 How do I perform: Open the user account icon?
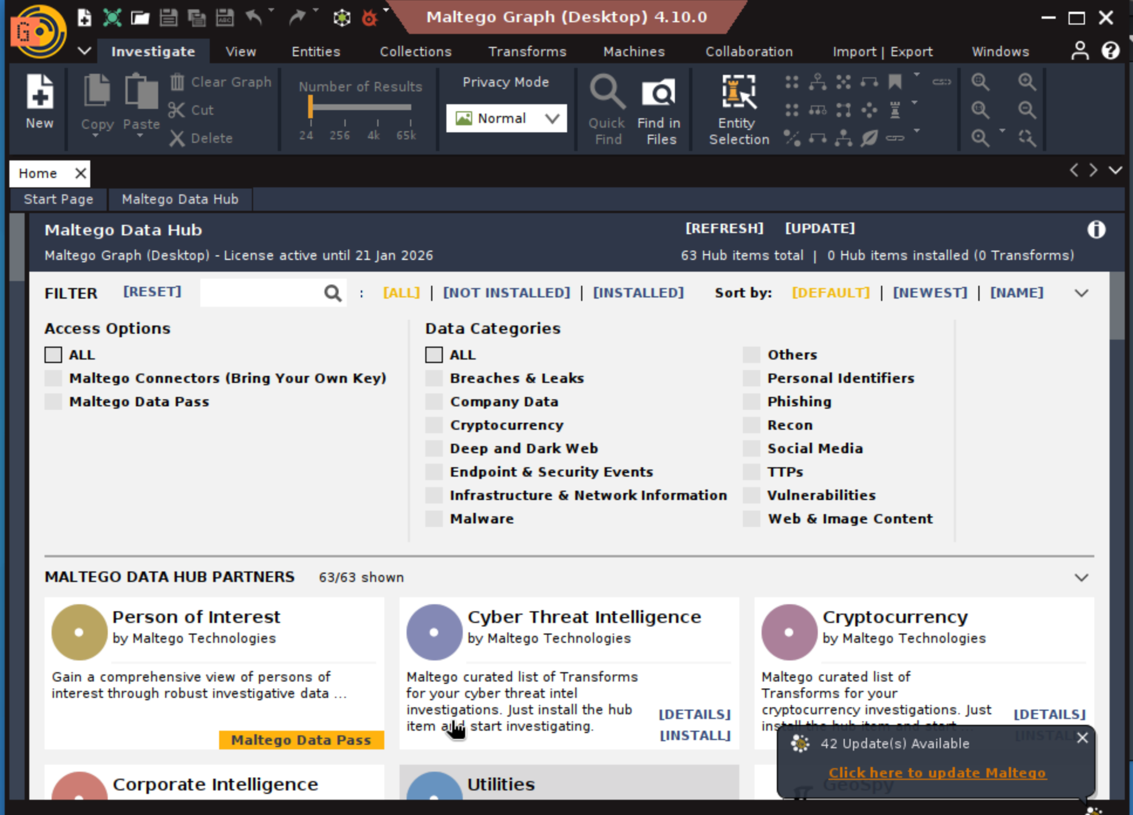pyautogui.click(x=1080, y=51)
